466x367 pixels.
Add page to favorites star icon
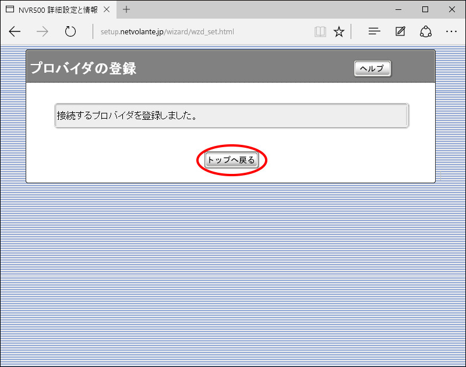[339, 31]
